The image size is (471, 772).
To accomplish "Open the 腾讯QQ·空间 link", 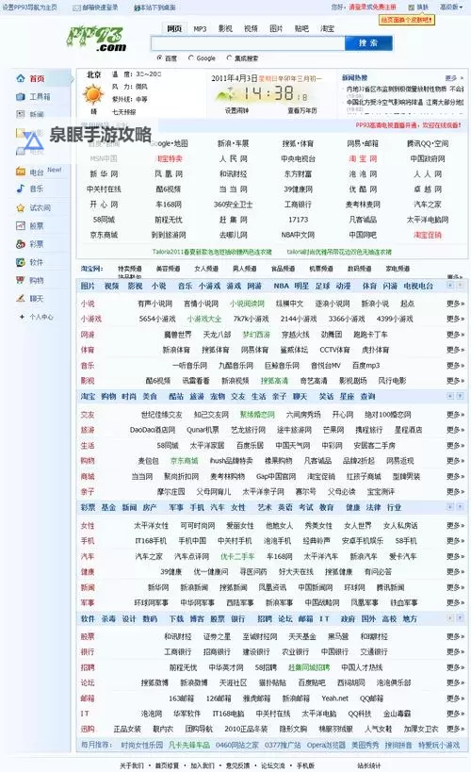I will click(x=428, y=143).
